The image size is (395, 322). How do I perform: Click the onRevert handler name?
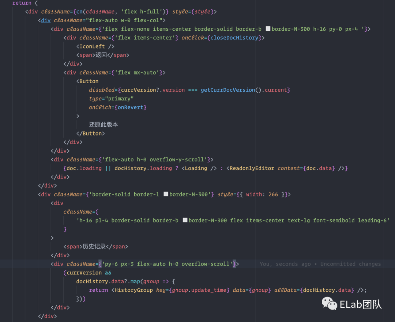point(131,107)
